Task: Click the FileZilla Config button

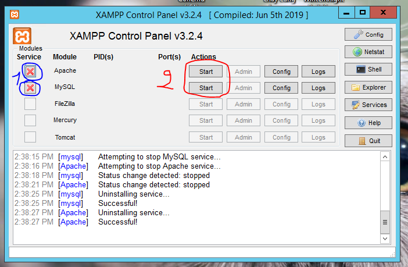Action: pyautogui.click(x=281, y=104)
